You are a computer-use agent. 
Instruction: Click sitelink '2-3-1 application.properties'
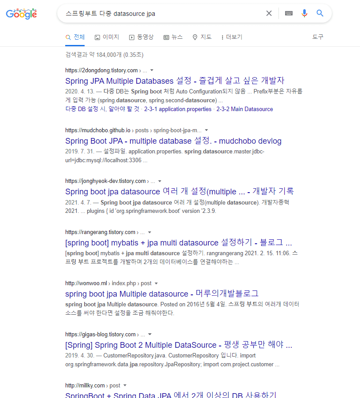[178, 109]
